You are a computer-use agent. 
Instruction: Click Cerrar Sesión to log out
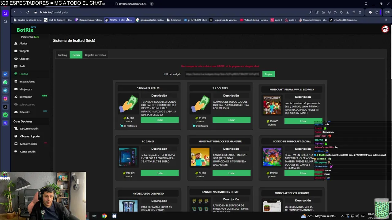point(28,152)
